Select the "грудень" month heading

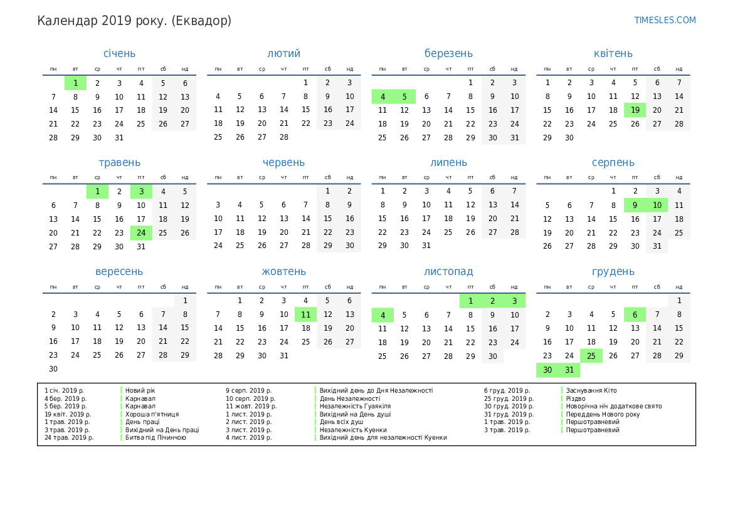tap(613, 272)
